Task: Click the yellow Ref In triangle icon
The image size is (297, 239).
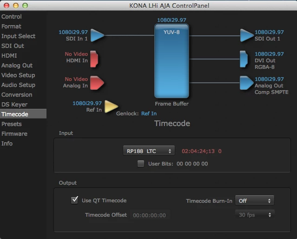Action: [111, 106]
